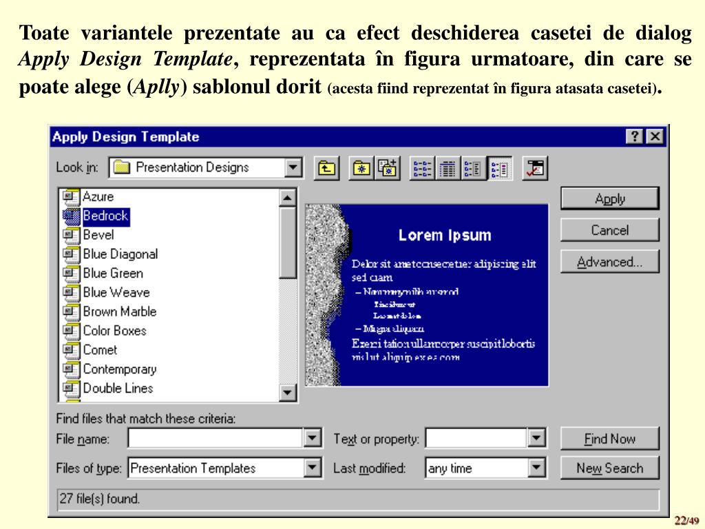The image size is (705, 529).
Task: Click the file list scroll down arrow
Action: tap(287, 393)
